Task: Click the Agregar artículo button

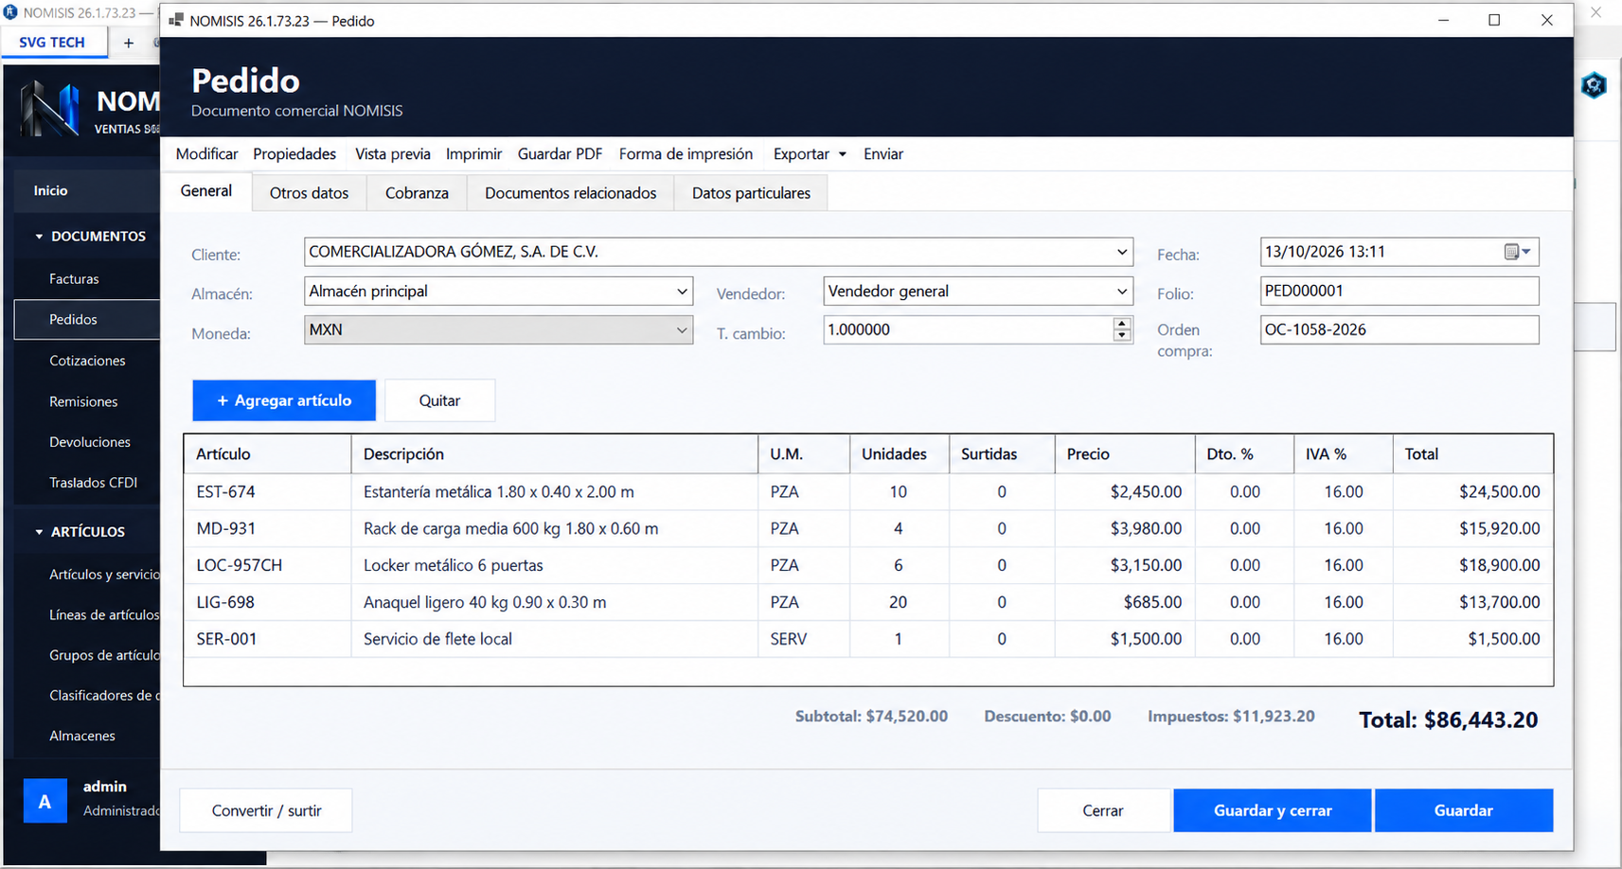Action: coord(284,400)
